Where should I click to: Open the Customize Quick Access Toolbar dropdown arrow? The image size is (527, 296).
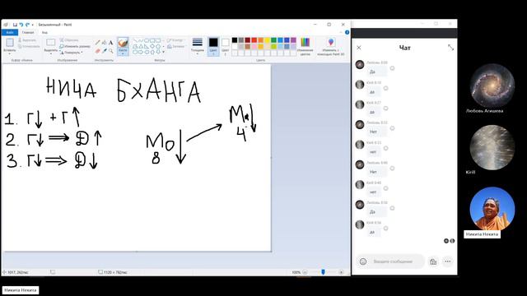33,25
